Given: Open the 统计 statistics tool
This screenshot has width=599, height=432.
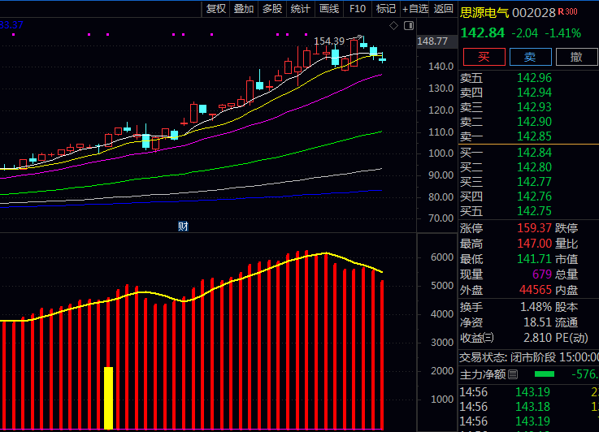Looking at the screenshot, I should (x=300, y=9).
